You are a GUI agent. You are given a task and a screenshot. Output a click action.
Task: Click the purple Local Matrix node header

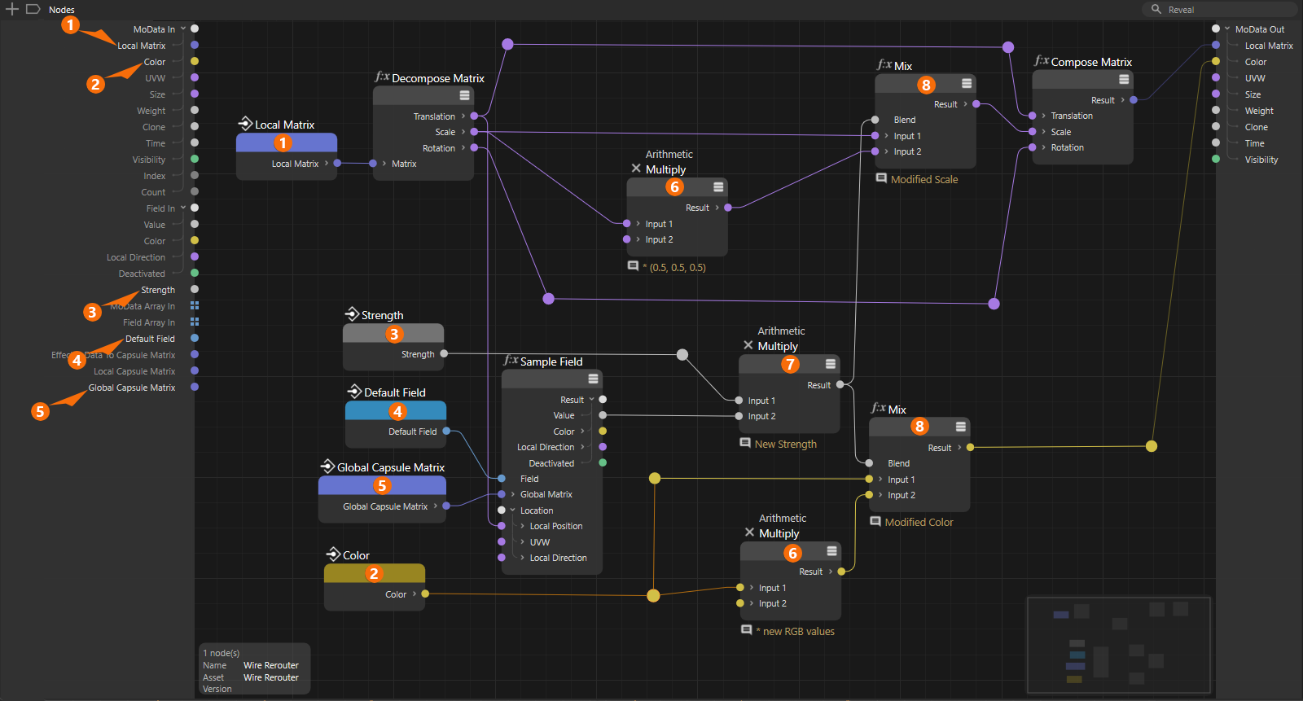click(287, 142)
